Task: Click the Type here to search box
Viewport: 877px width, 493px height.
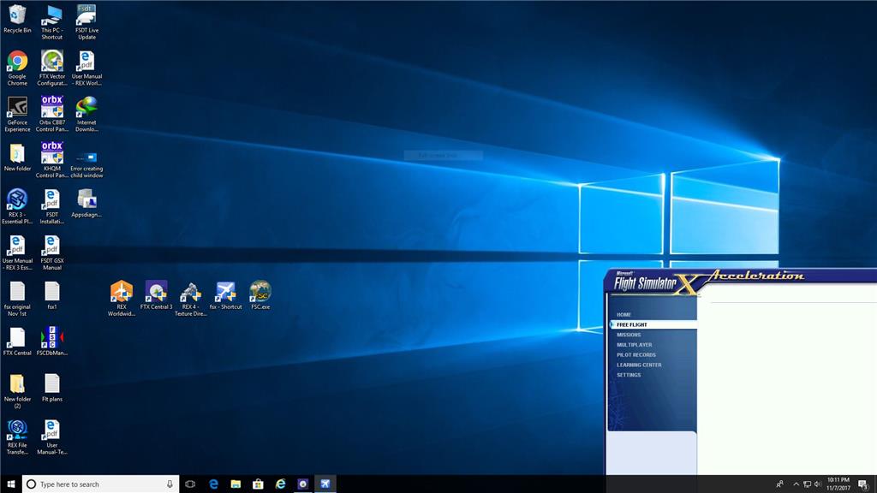Action: click(x=101, y=484)
